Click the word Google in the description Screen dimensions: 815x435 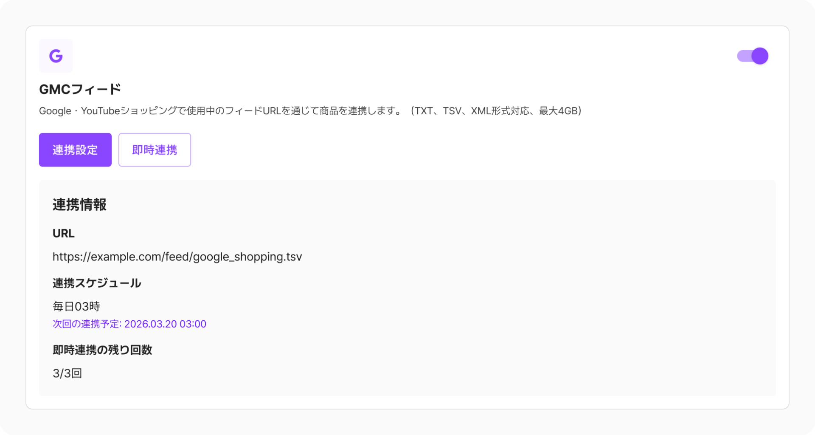click(x=55, y=111)
